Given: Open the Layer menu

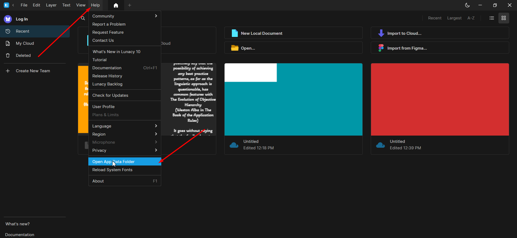Looking at the screenshot, I should (x=51, y=5).
